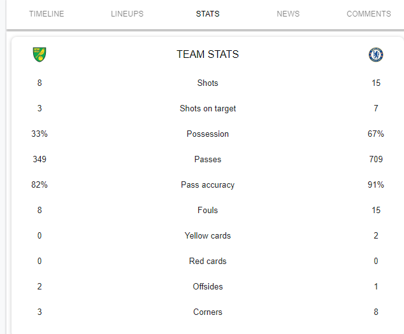Click the Fouls stat label
The image size is (404, 334).
[x=208, y=210]
